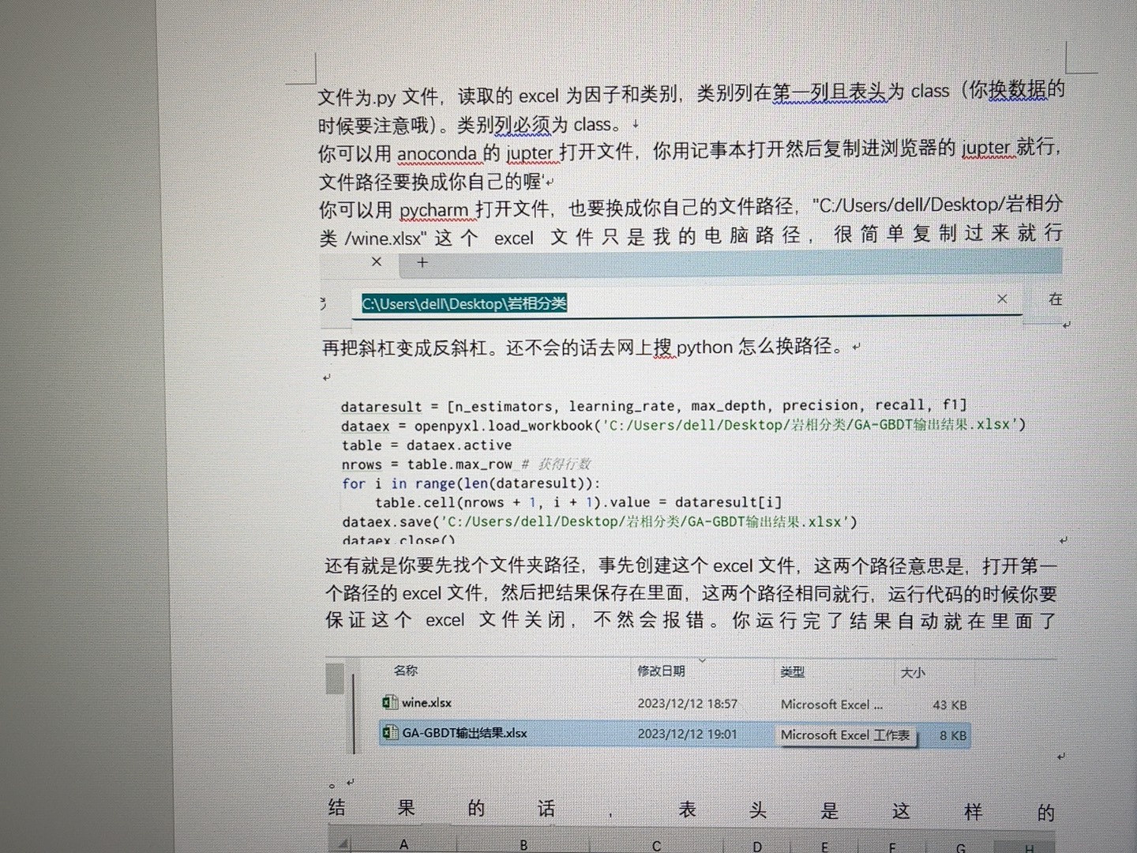Select Excel column header C
Image resolution: width=1137 pixels, height=853 pixels.
tap(656, 845)
